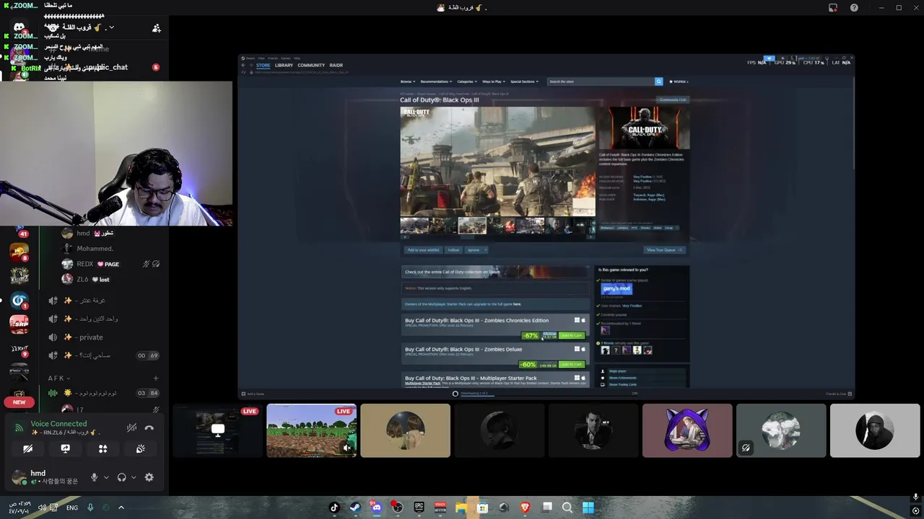Select the hooded figure avatar participant tile

[875, 430]
